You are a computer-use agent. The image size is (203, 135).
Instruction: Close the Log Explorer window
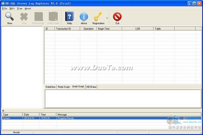coord(199,3)
